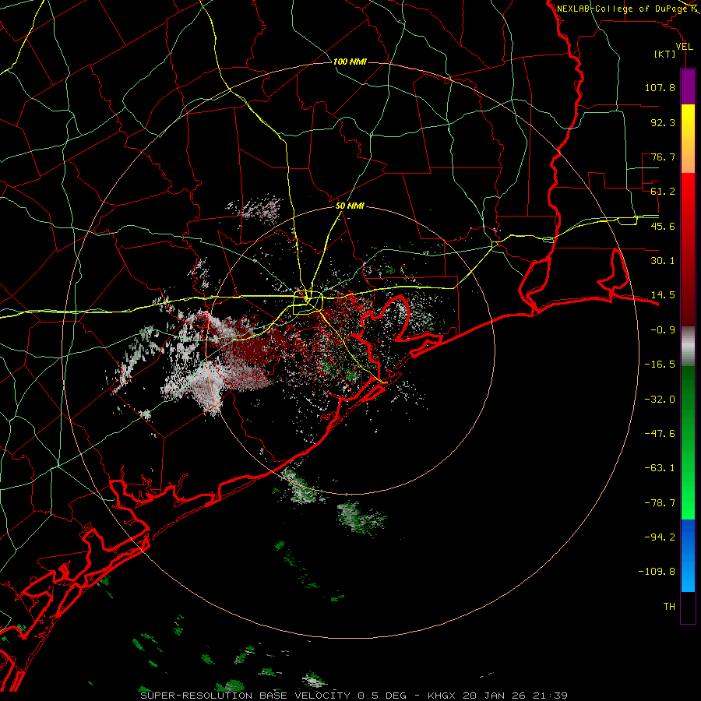
Task: Click the 21:39 timestamp in the caption
Action: point(551,696)
